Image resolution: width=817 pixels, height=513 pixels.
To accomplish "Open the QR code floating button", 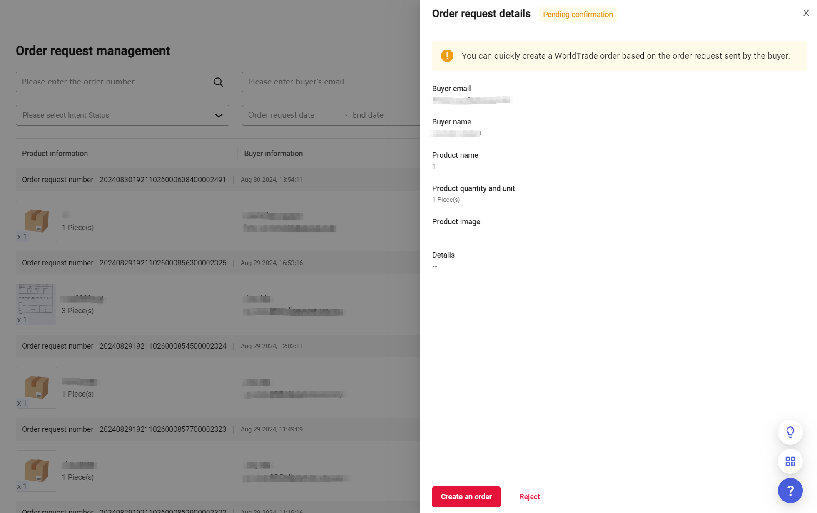I will pyautogui.click(x=790, y=461).
